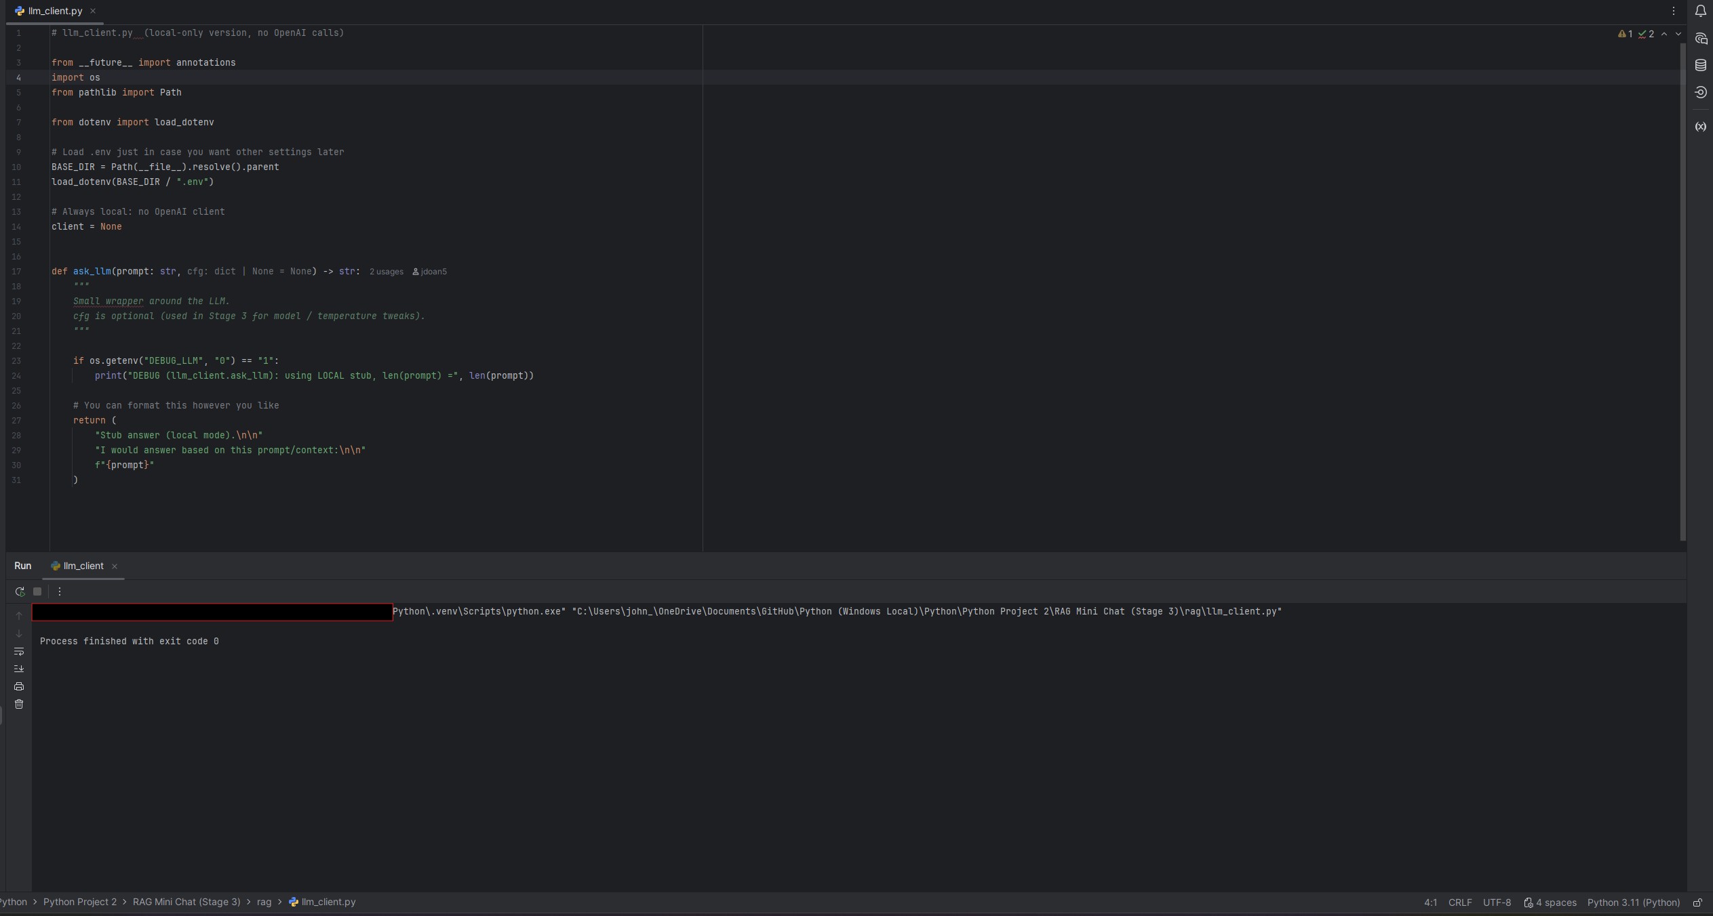This screenshot has height=916, width=1713.
Task: Open the Services tool window
Action: point(1701,93)
